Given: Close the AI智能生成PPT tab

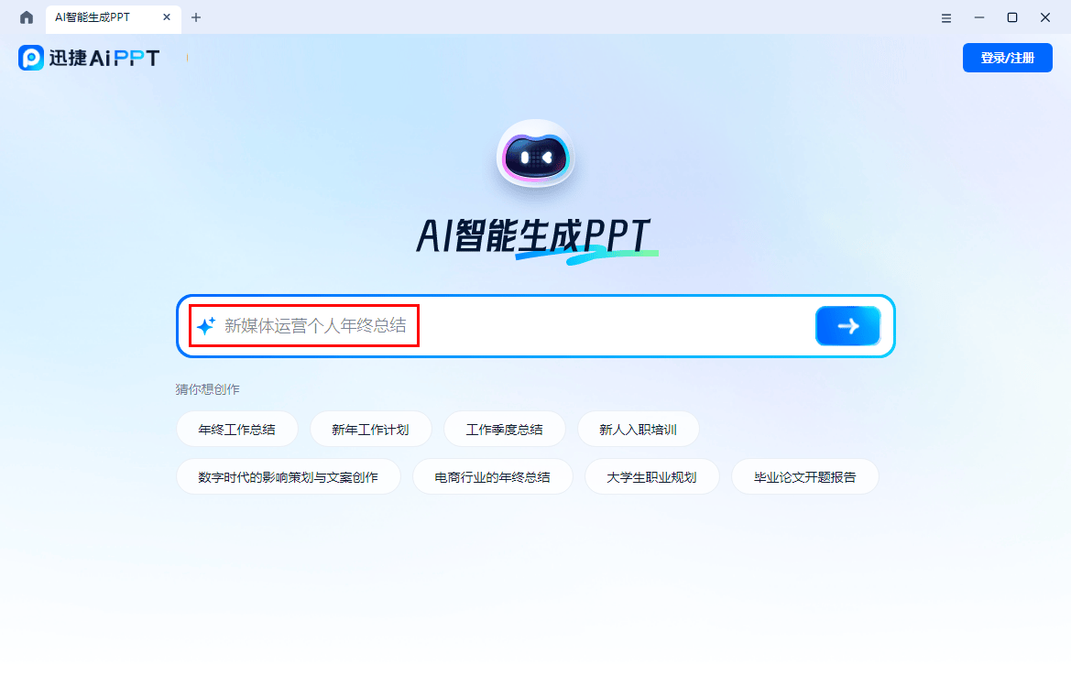Looking at the screenshot, I should pos(167,17).
